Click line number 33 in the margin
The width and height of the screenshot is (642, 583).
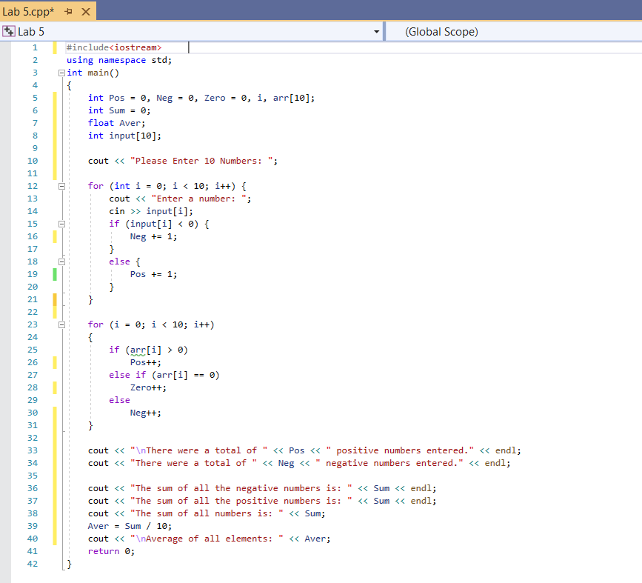coord(32,450)
